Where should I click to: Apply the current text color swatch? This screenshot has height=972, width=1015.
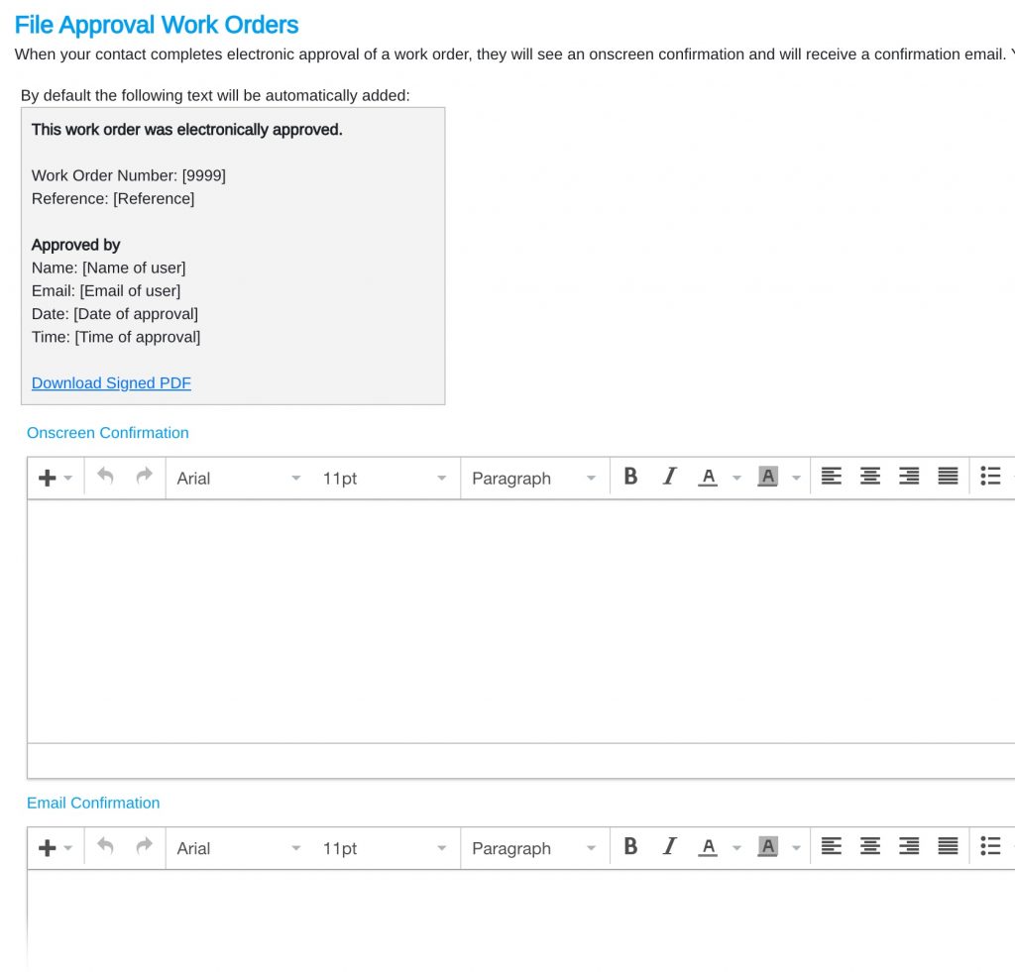[x=708, y=476]
